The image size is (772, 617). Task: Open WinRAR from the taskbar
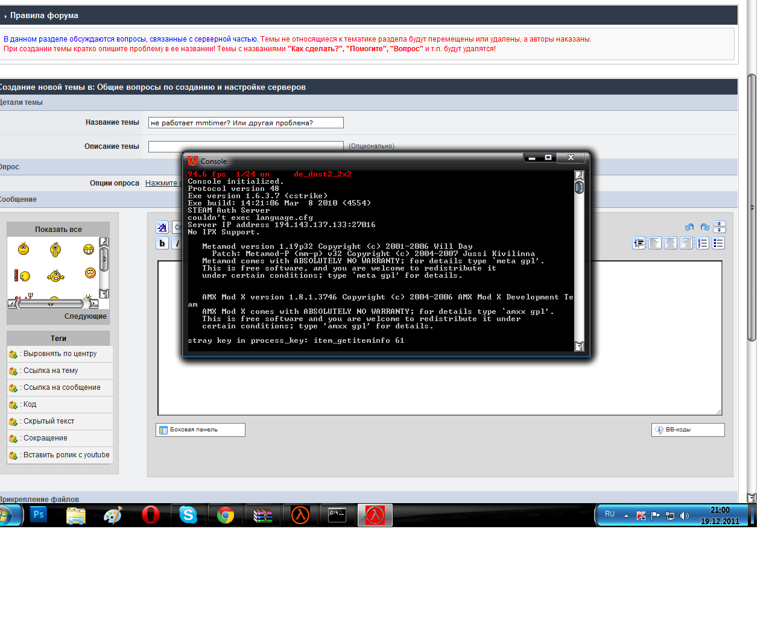tap(263, 516)
